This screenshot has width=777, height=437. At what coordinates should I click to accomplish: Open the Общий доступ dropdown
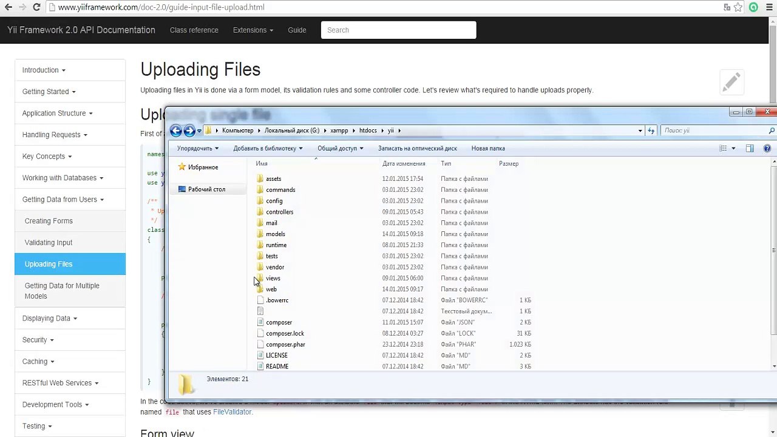tap(340, 148)
